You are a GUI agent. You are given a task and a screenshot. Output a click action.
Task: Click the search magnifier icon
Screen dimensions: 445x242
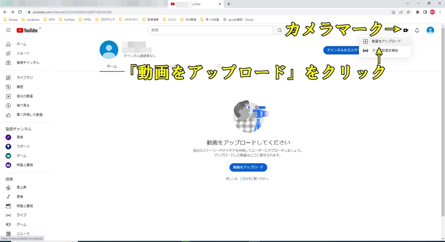[279, 30]
